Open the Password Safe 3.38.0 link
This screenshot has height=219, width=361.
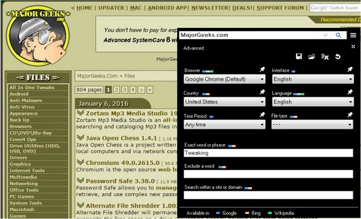(x=120, y=181)
